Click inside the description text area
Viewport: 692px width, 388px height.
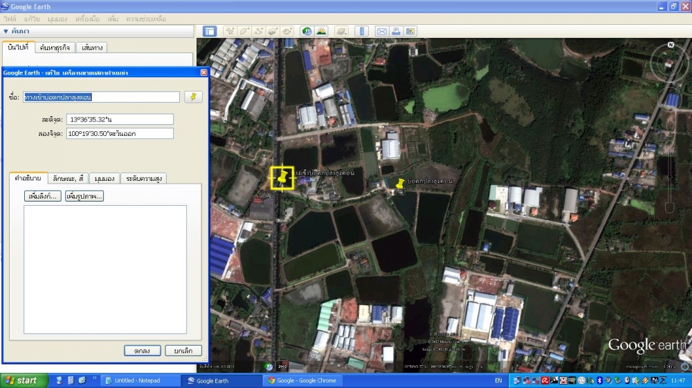pyautogui.click(x=105, y=269)
